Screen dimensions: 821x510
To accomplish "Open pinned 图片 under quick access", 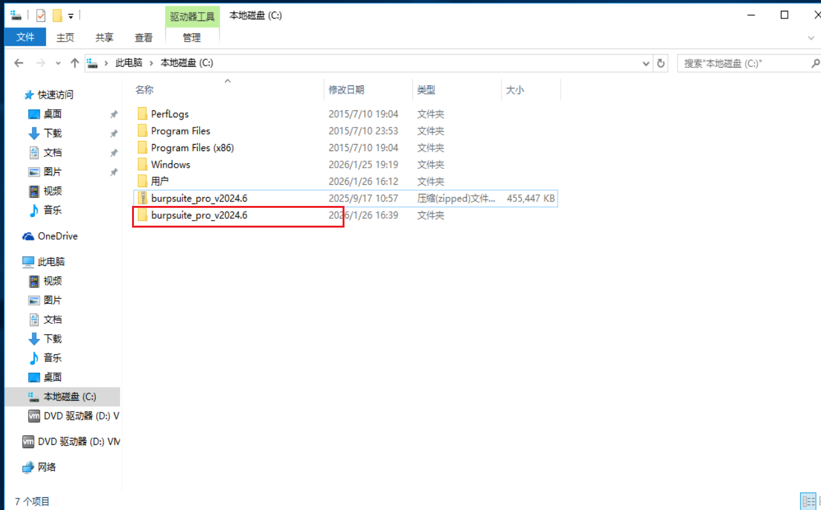I will click(53, 171).
